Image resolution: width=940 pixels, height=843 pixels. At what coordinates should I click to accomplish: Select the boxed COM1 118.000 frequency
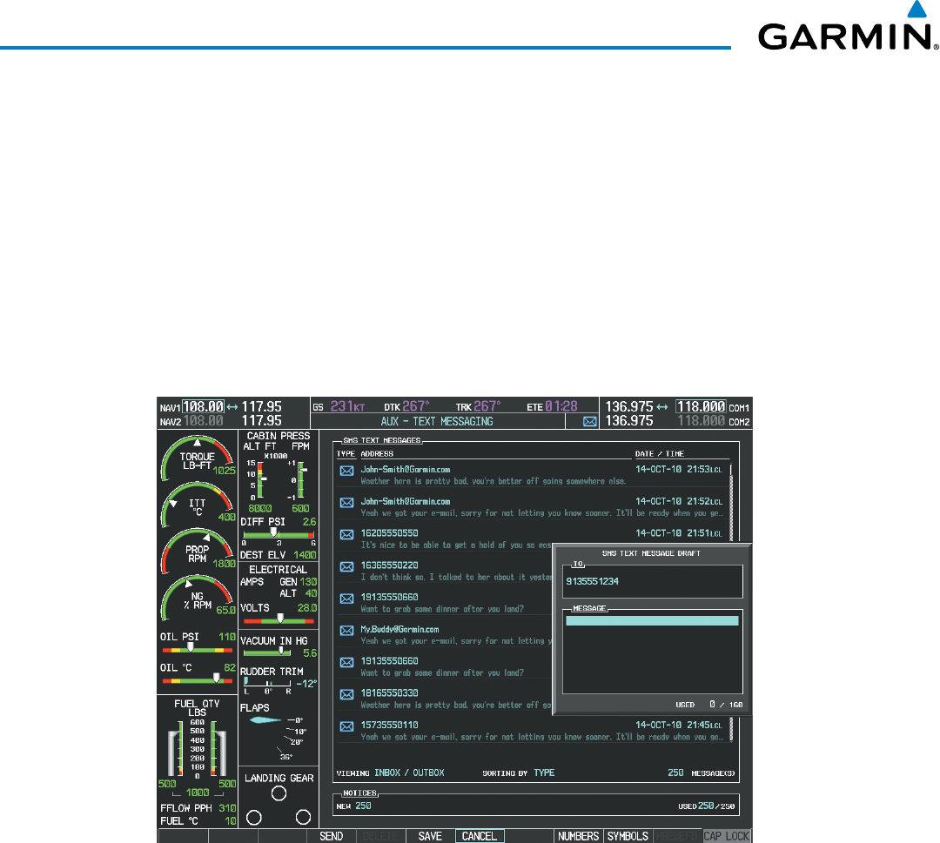(x=701, y=407)
